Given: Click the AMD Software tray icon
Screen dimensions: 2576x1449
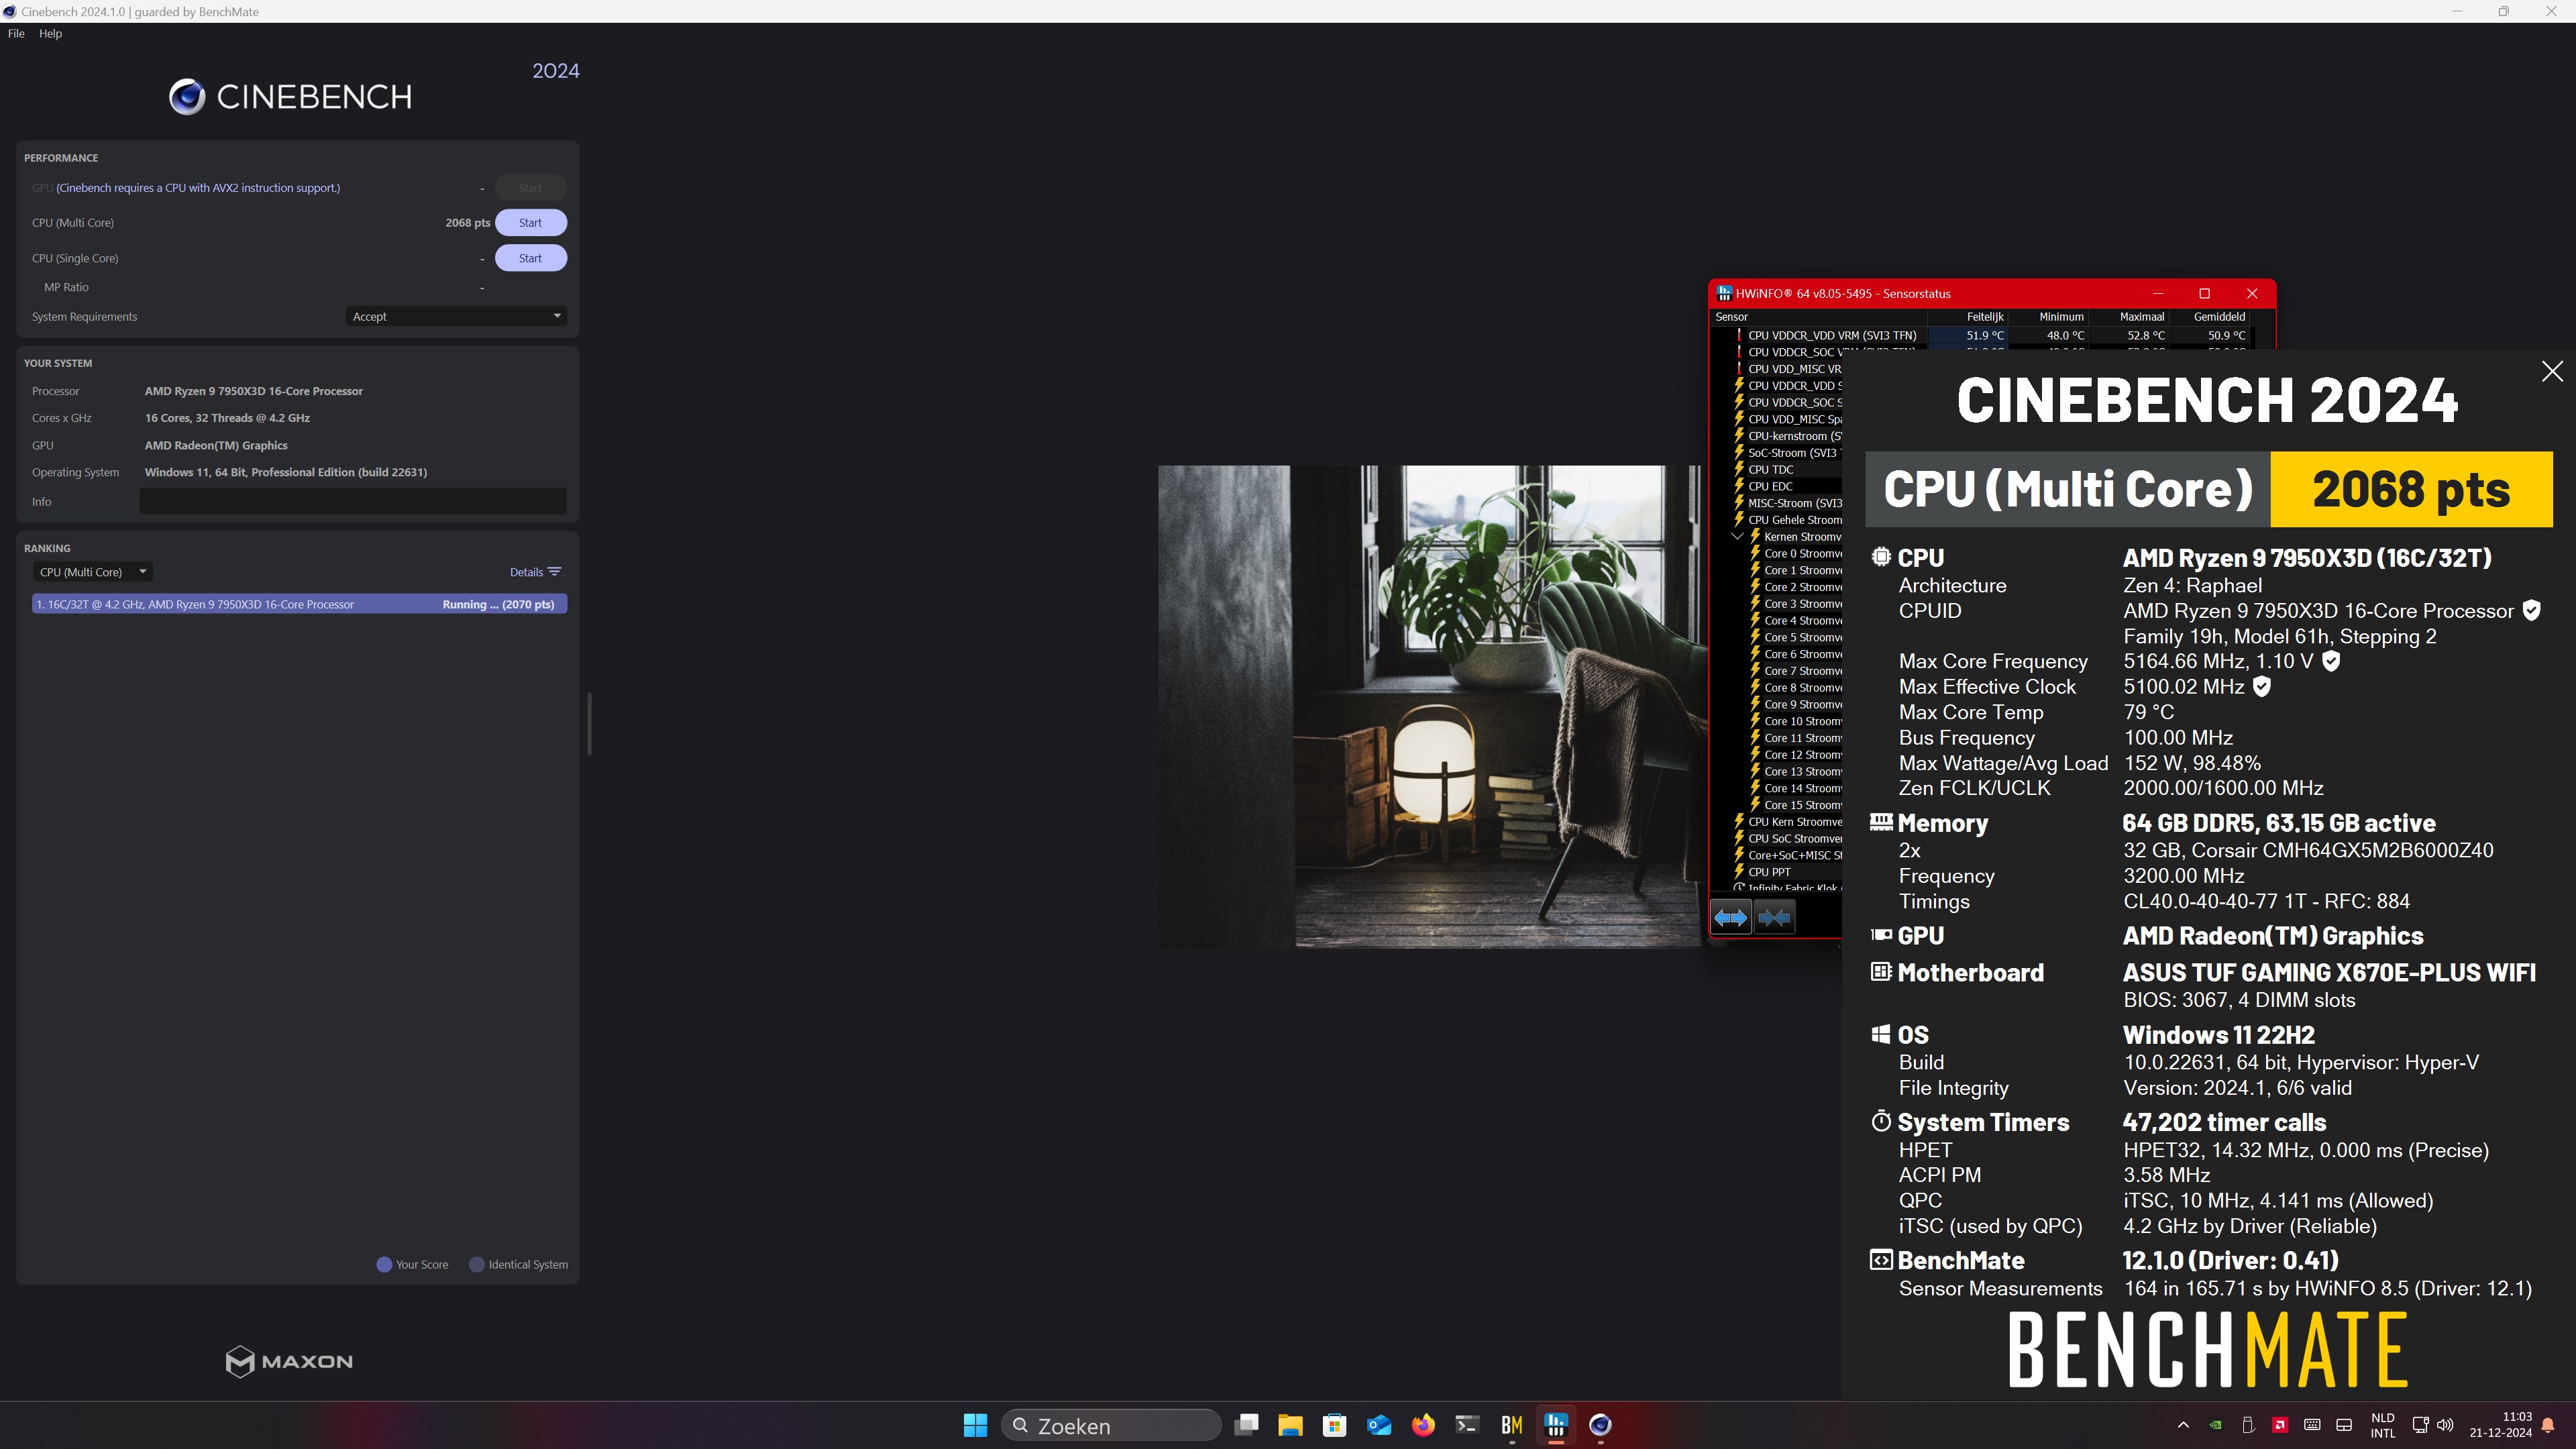Looking at the screenshot, I should click(x=2280, y=1425).
